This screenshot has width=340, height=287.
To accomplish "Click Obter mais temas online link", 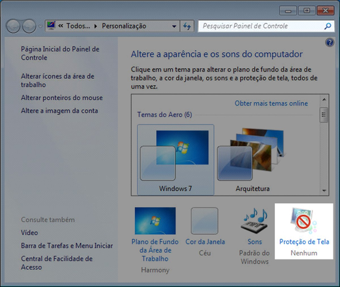I will [x=271, y=103].
